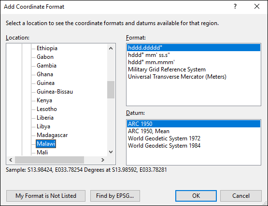Screen dimensions: 268x206
Task: Pick Guinea in the Location tree
Action: coord(46,83)
